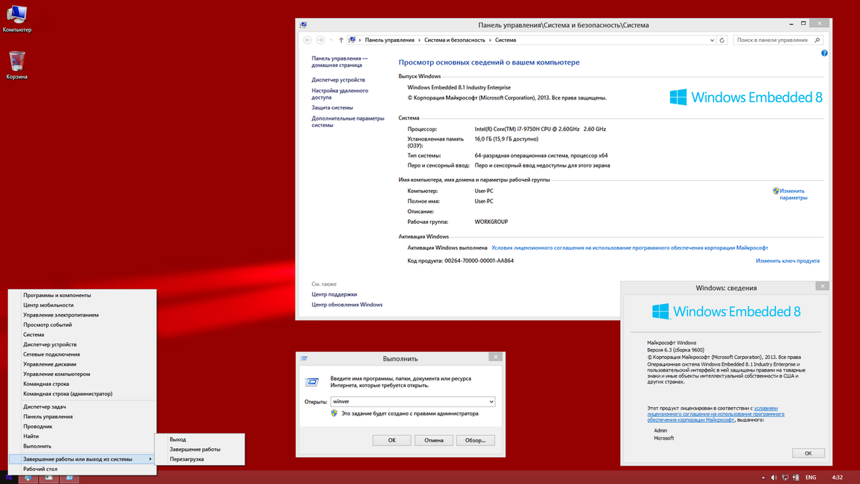860x484 pixels.
Task: Select Диспетчер задач from the context menu
Action: point(44,407)
